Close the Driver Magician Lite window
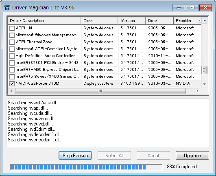This screenshot has width=216, height=176. (206, 8)
